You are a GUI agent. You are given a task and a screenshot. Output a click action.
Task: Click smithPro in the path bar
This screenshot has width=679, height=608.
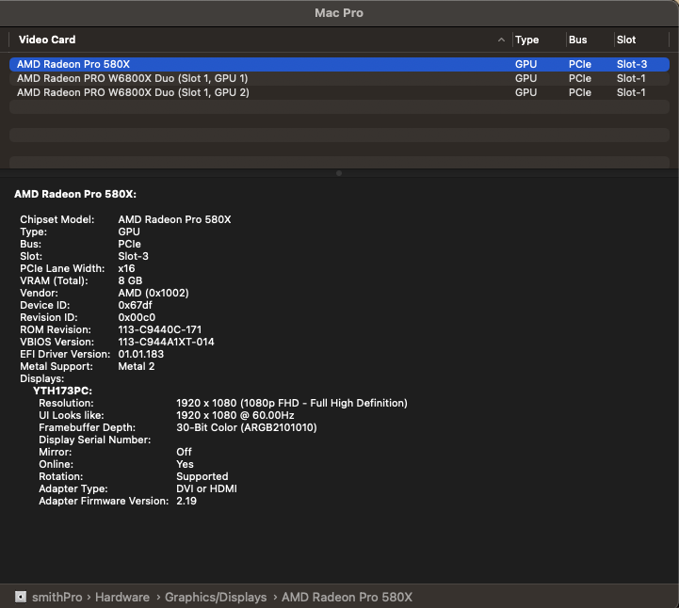pos(57,598)
